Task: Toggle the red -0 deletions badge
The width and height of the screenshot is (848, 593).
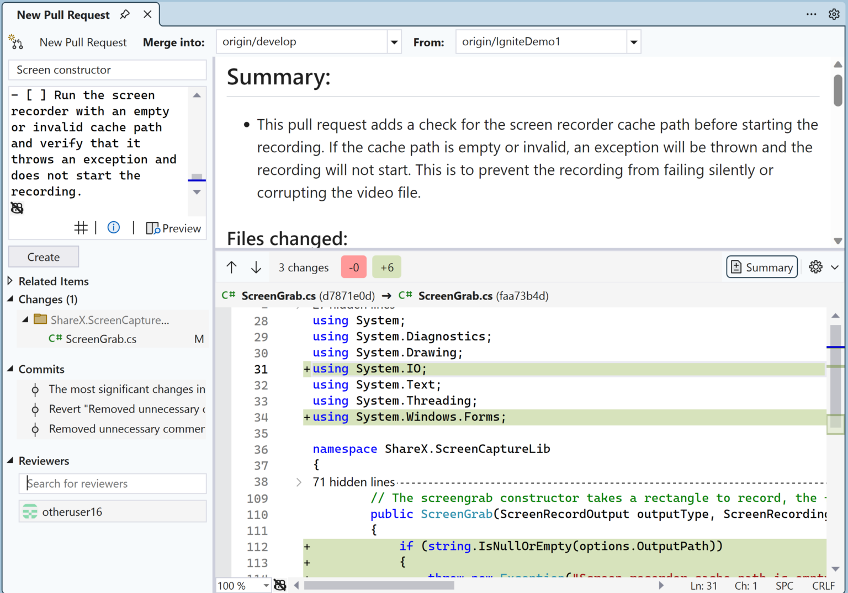Action: pyautogui.click(x=354, y=267)
